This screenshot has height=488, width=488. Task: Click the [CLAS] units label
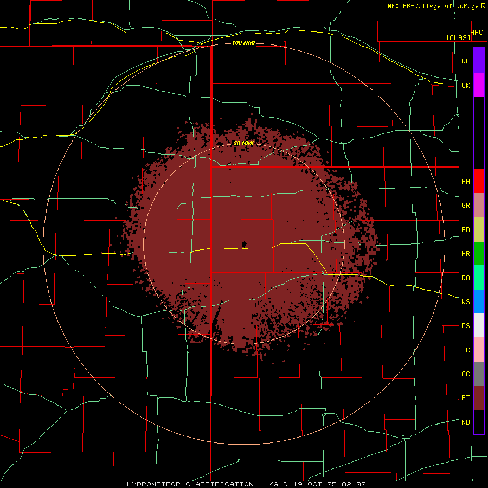pos(458,37)
